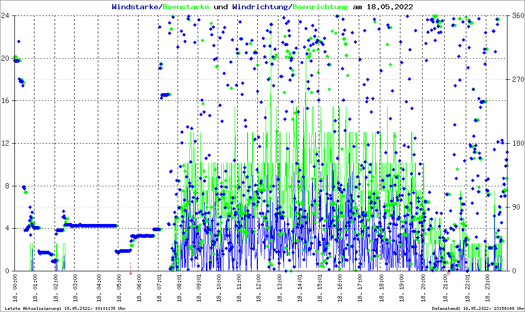Image resolution: width=525 pixels, height=312 pixels.
Task: Click the time label '18. 06:00'
Action: coord(139,288)
